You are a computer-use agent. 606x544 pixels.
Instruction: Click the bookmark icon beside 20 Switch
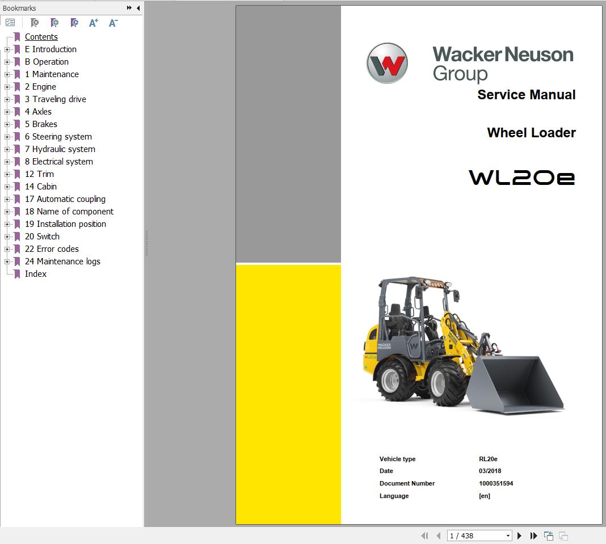click(x=17, y=237)
